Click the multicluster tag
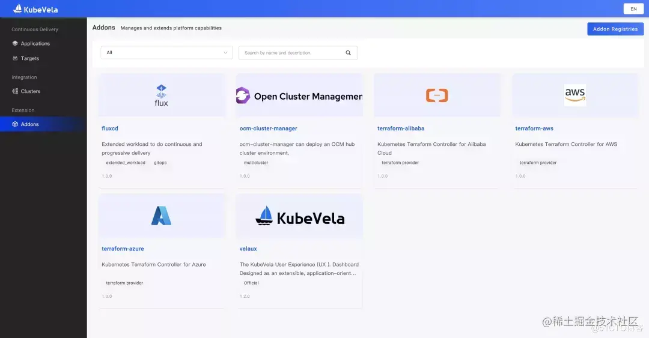 pyautogui.click(x=256, y=163)
